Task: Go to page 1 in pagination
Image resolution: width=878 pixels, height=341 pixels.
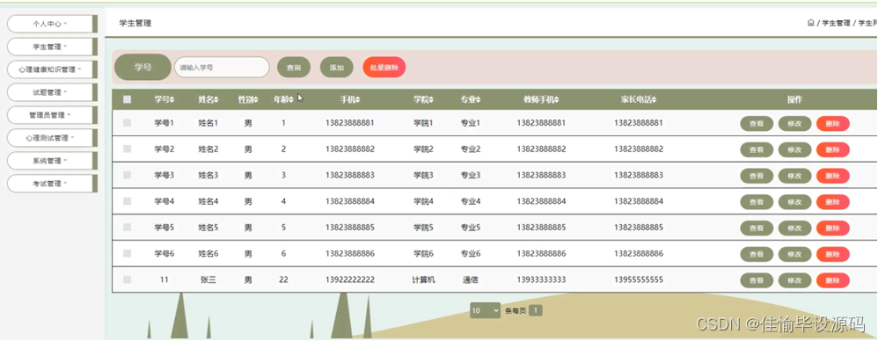Action: click(535, 310)
